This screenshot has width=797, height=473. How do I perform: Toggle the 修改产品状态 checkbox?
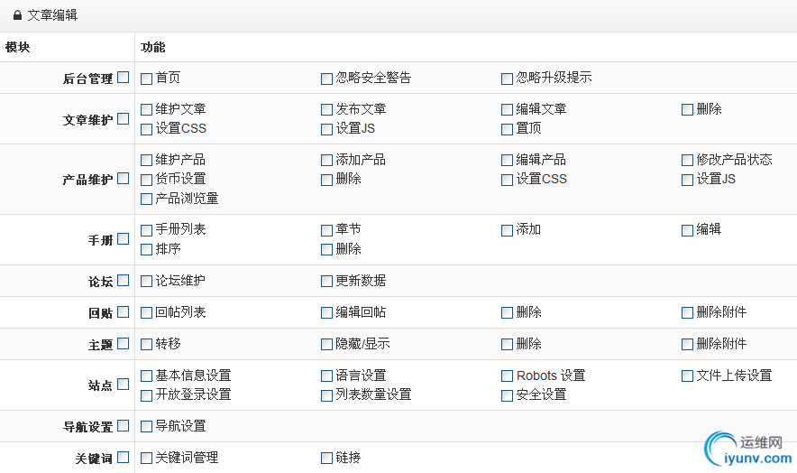coord(687,160)
